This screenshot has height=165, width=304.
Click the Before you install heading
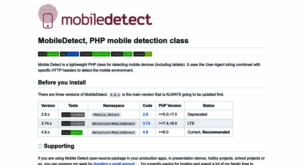click(62, 83)
